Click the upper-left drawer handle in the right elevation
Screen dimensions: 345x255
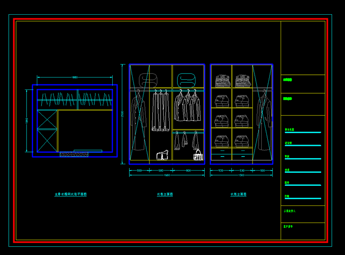pyautogui.click(x=222, y=151)
